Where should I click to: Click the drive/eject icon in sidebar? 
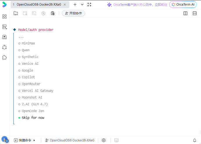(4, 37)
